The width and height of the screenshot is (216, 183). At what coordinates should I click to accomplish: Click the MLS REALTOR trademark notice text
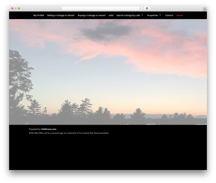[x=69, y=133]
